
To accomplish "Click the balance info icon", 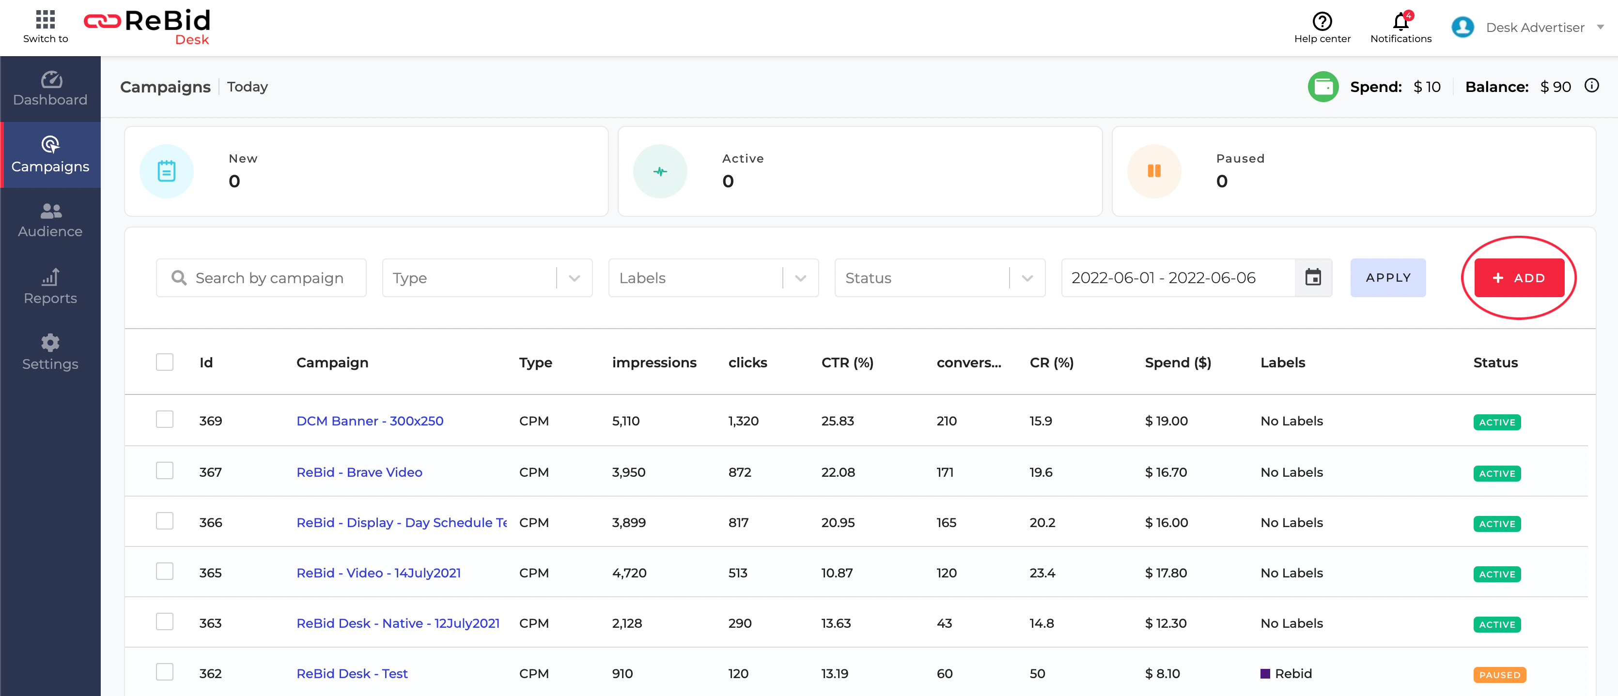I will 1591,86.
